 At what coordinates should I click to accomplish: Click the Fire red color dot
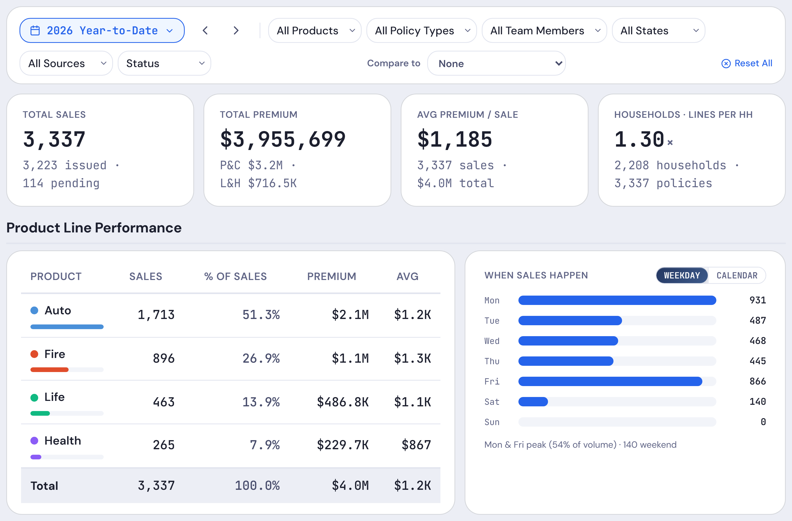click(34, 354)
